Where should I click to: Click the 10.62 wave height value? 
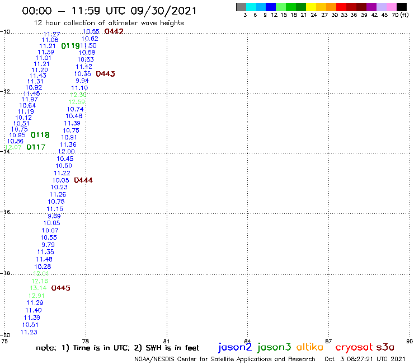click(x=90, y=39)
